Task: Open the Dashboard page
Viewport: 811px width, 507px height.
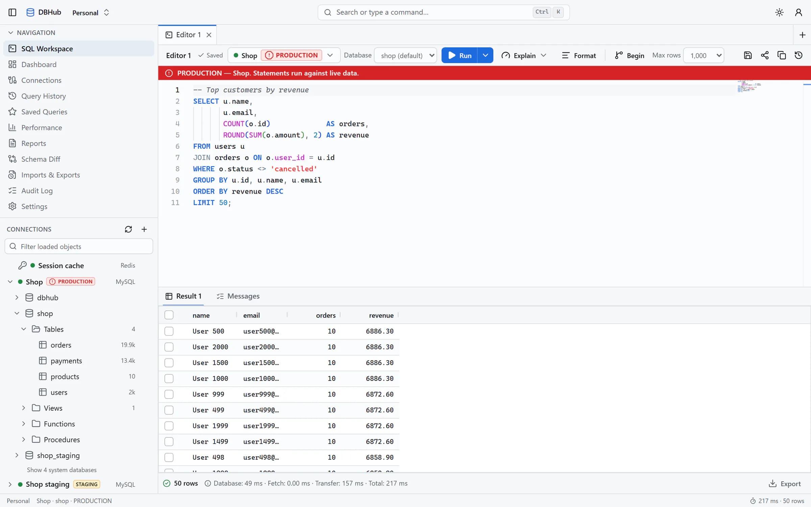Action: pyautogui.click(x=79, y=65)
